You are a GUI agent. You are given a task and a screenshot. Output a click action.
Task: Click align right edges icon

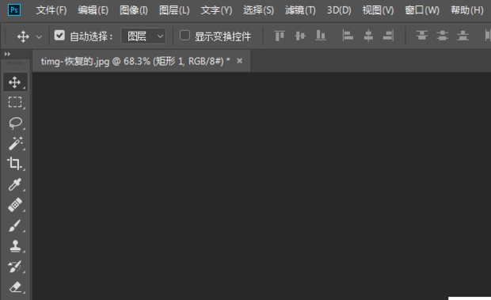[388, 36]
